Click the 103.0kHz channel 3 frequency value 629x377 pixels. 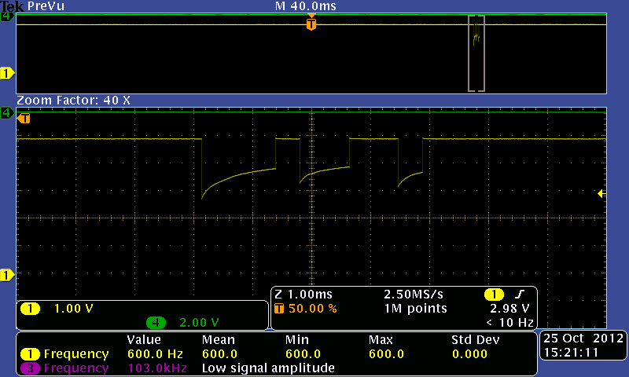click(x=157, y=368)
